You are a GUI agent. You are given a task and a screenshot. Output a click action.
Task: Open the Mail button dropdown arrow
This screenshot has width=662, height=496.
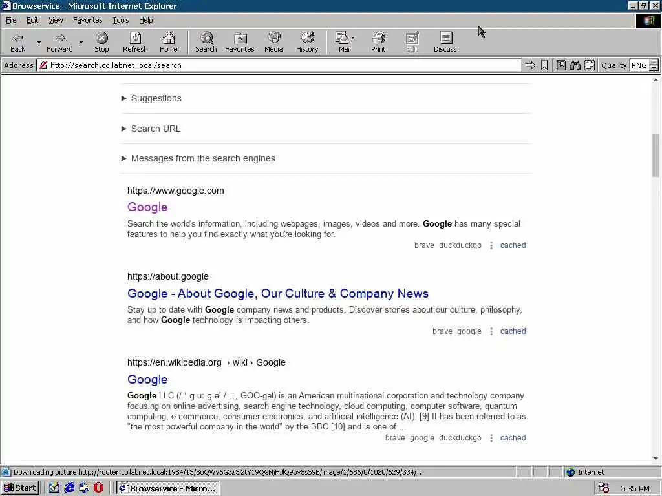pos(352,38)
